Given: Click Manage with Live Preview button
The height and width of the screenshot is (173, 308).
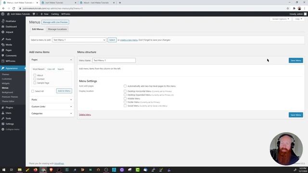Looking at the screenshot, I should [x=55, y=22].
